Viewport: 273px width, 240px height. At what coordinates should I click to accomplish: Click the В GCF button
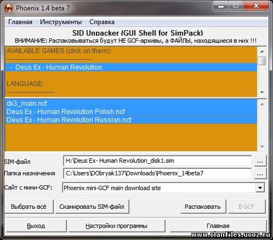click(x=247, y=207)
